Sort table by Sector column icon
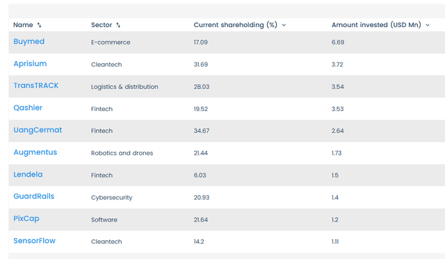The image size is (445, 259). click(x=118, y=25)
